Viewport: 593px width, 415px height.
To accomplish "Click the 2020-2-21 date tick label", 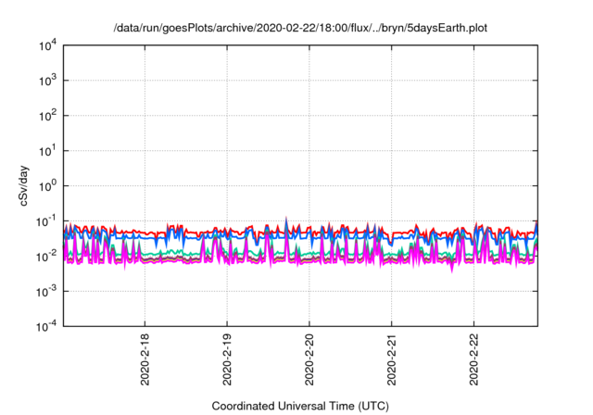I will pyautogui.click(x=391, y=359).
